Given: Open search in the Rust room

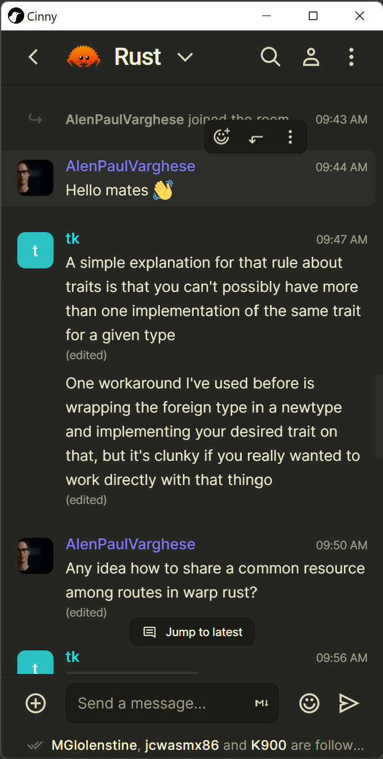Looking at the screenshot, I should pos(270,57).
